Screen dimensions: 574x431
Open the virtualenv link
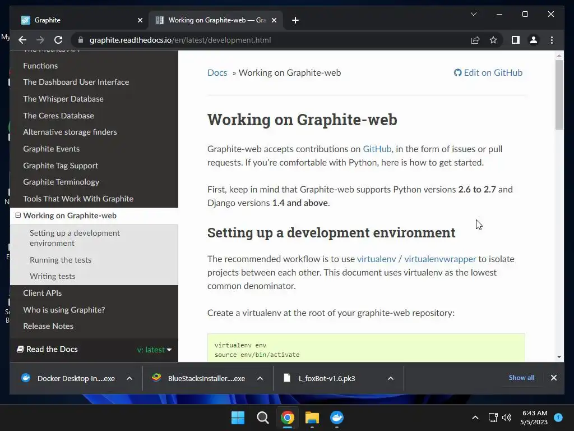point(376,259)
